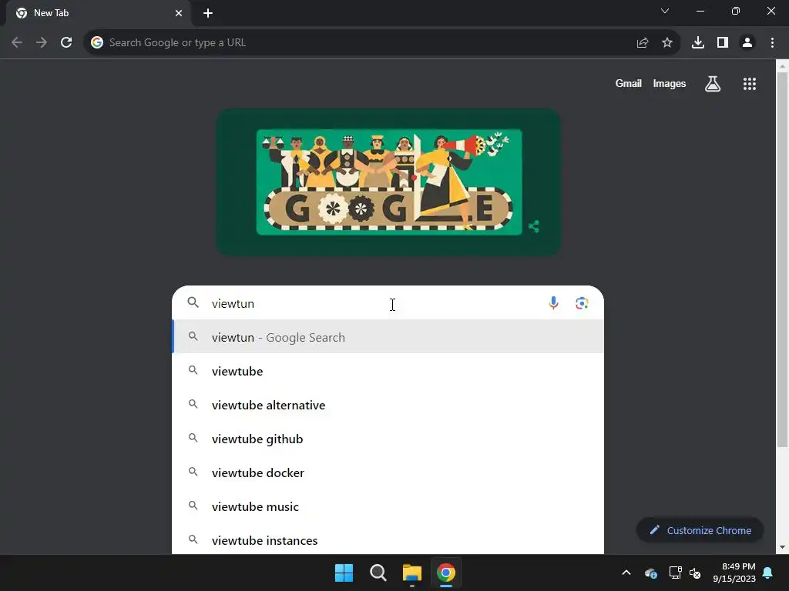Open network display tray icon
The width and height of the screenshot is (789, 591).
tap(675, 573)
